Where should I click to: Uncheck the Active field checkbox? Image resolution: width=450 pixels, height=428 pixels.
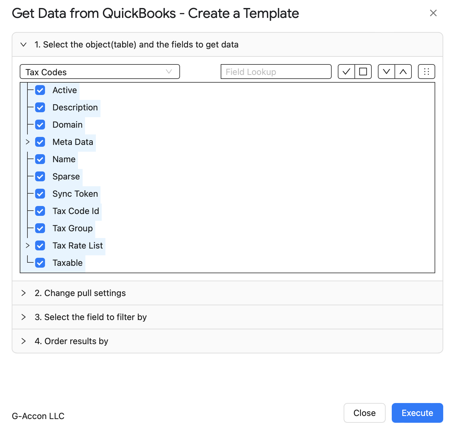click(40, 90)
